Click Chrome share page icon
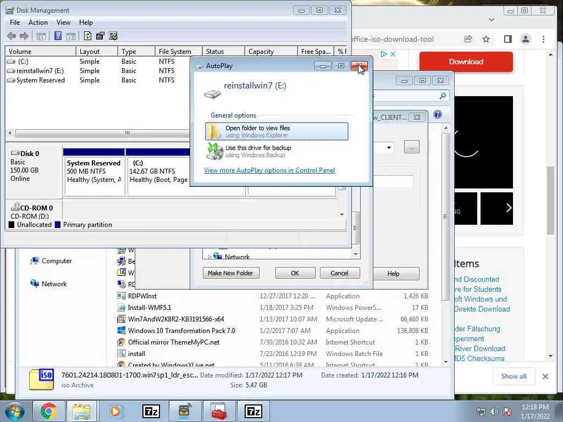 (468, 39)
